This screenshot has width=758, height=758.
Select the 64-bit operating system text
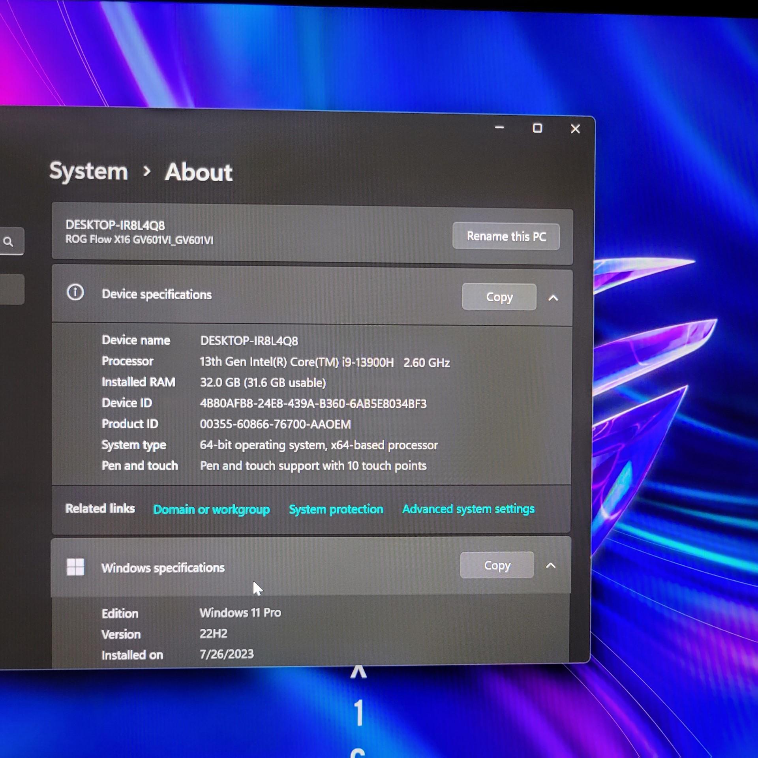click(x=319, y=445)
